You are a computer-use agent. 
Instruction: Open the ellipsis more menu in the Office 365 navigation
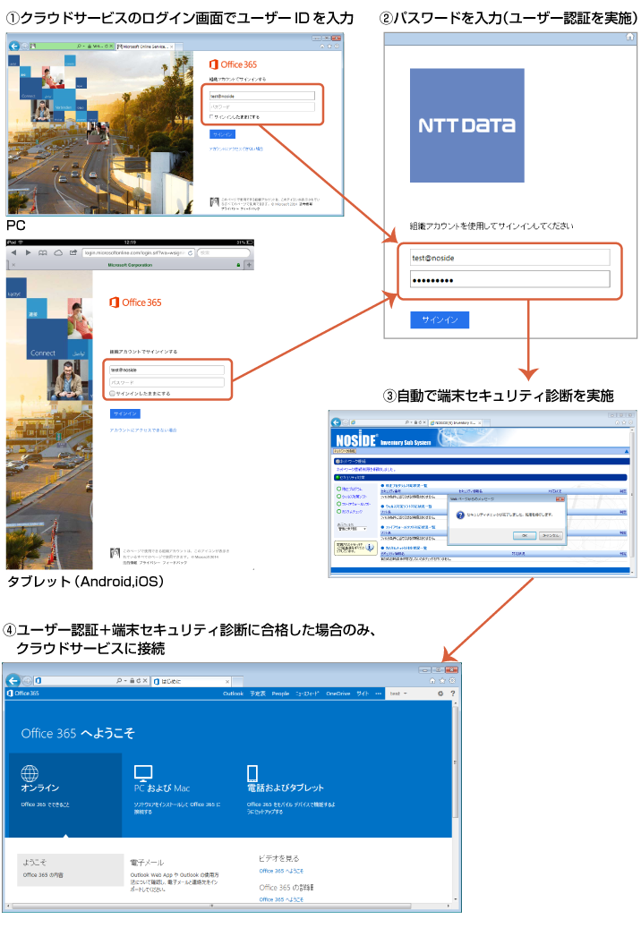coord(378,693)
